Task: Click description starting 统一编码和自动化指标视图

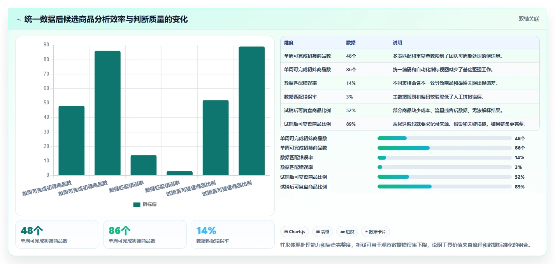Action: pyautogui.click(x=444, y=70)
